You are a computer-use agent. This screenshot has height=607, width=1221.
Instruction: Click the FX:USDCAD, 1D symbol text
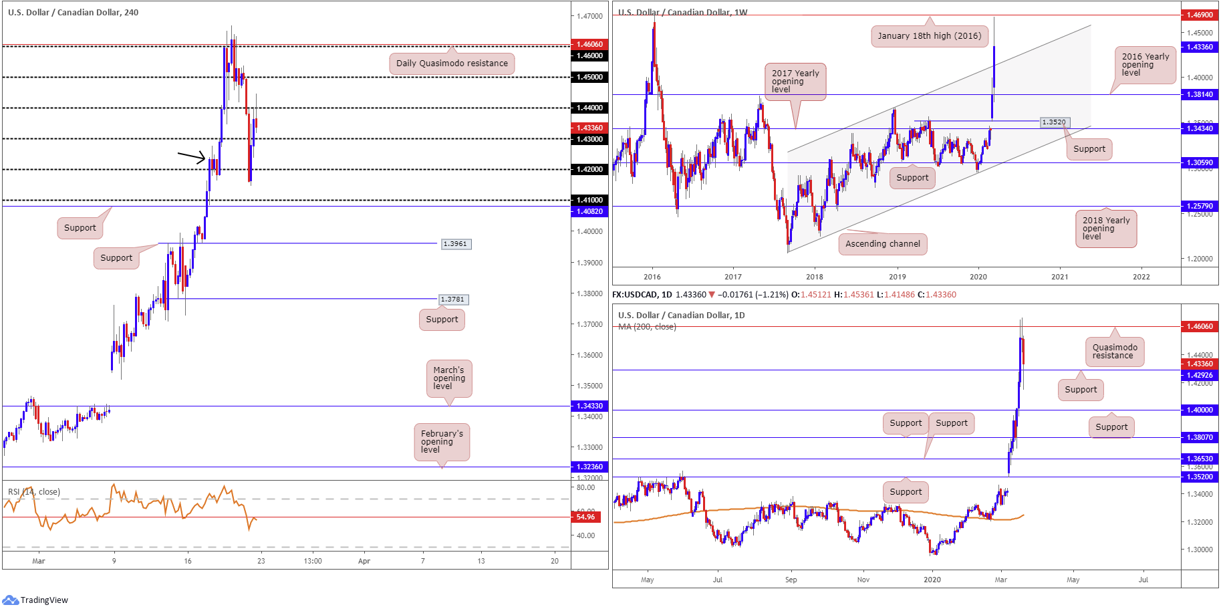(x=642, y=295)
